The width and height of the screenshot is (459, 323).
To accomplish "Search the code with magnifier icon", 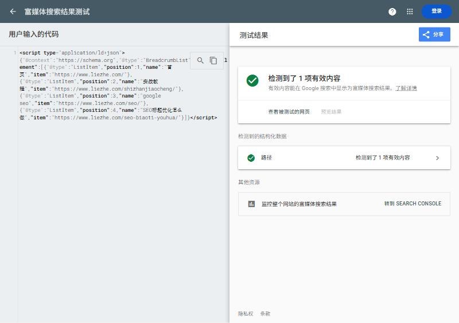I will [200, 61].
